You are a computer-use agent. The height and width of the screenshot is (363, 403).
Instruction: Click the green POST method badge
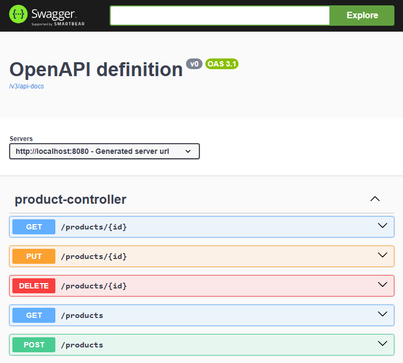(x=34, y=345)
